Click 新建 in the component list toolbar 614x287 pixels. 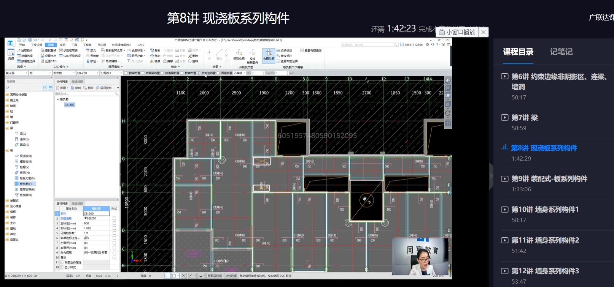coord(62,88)
